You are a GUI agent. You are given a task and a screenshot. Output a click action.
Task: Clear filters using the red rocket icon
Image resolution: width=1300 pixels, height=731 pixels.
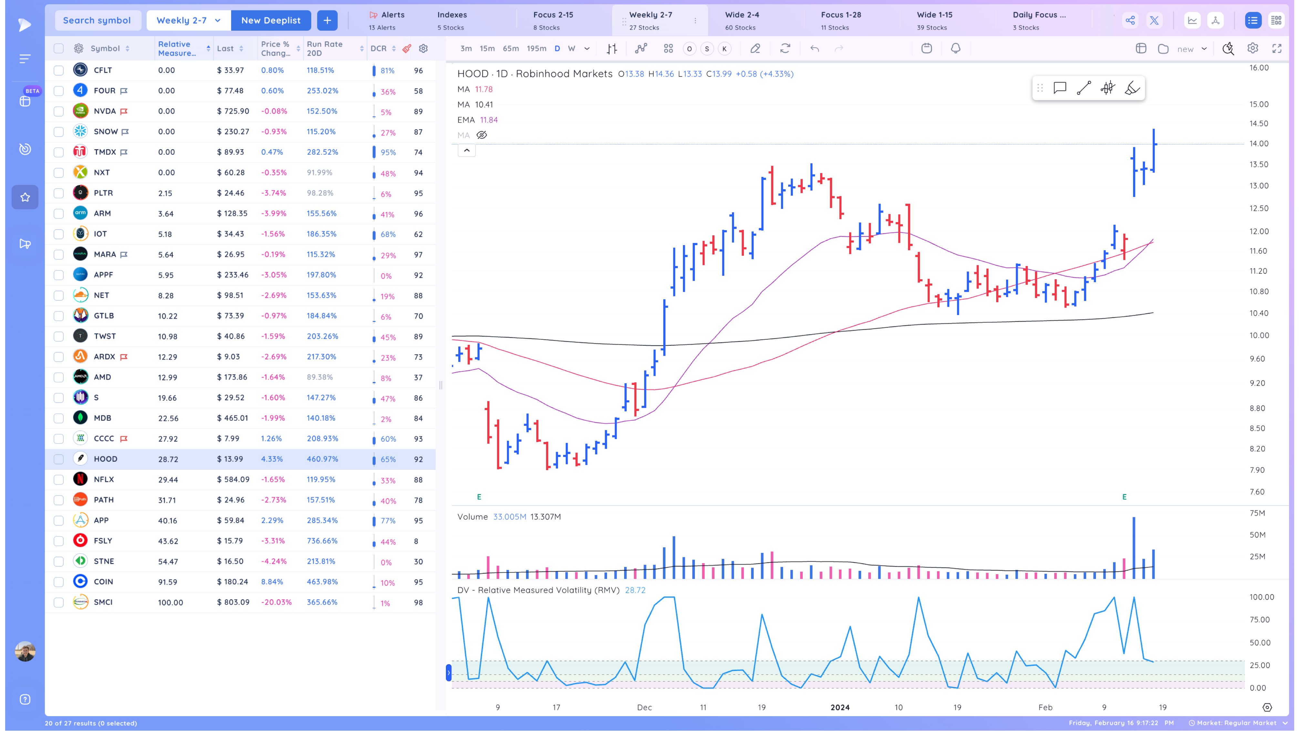coord(407,48)
